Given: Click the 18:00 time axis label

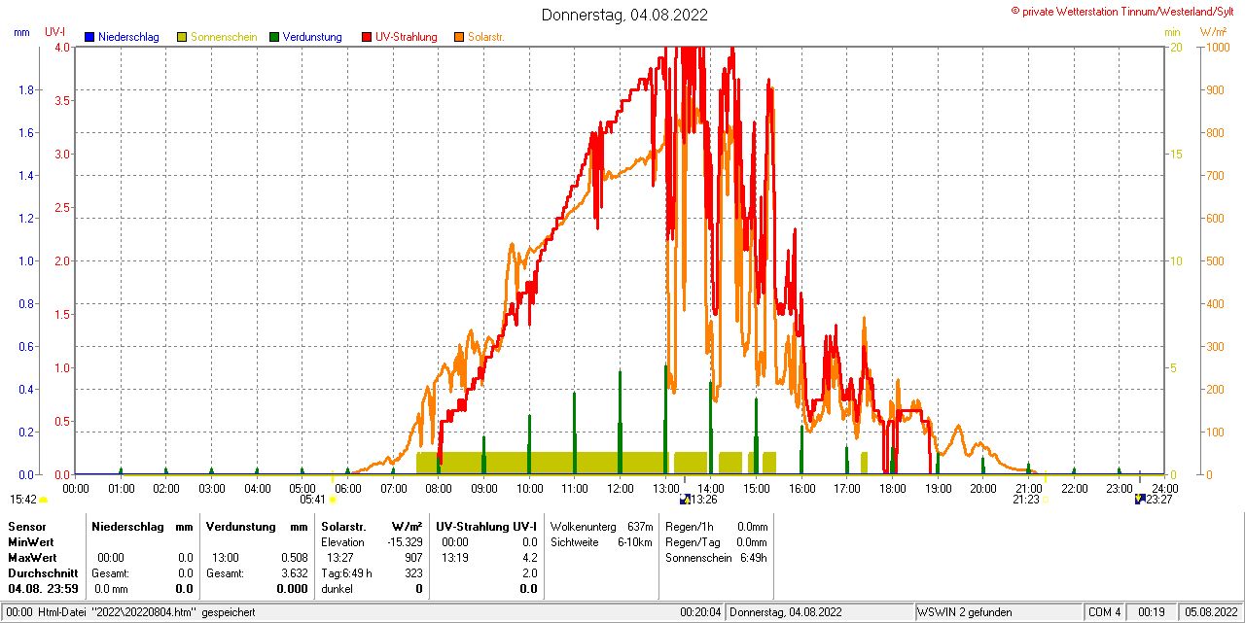Looking at the screenshot, I should coord(893,488).
